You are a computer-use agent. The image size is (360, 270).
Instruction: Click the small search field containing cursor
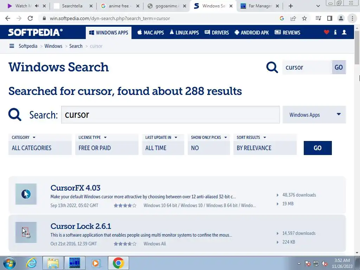coord(307,67)
